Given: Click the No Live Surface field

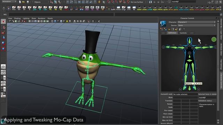Looking at the screenshot, I should (137, 2).
